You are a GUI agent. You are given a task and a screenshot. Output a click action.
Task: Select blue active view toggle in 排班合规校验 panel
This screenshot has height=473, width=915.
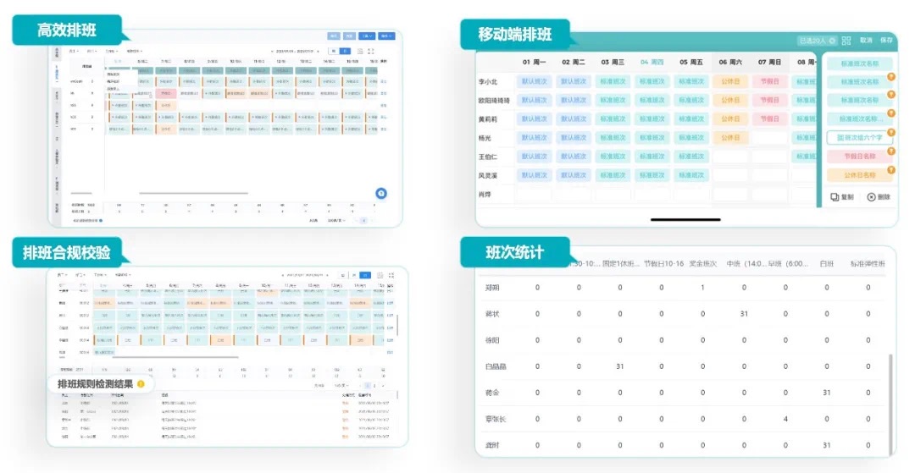point(364,275)
